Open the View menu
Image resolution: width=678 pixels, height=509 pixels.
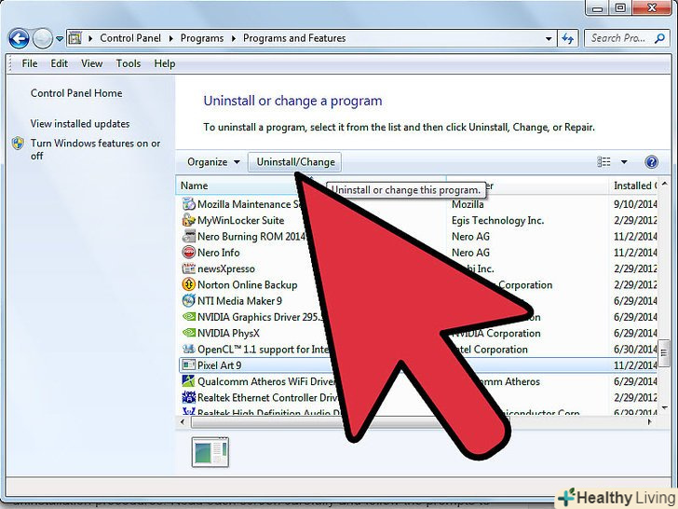91,63
